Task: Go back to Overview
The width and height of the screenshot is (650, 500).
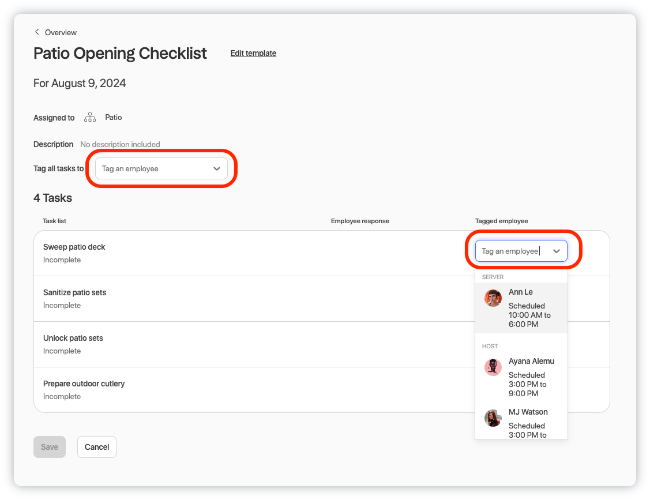Action: coord(61,32)
